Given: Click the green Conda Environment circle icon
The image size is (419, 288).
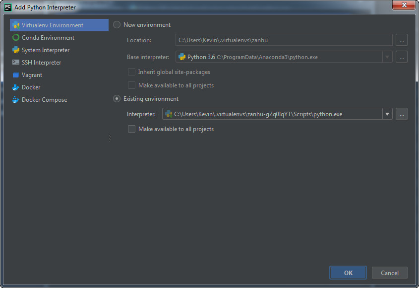Looking at the screenshot, I should 16,37.
